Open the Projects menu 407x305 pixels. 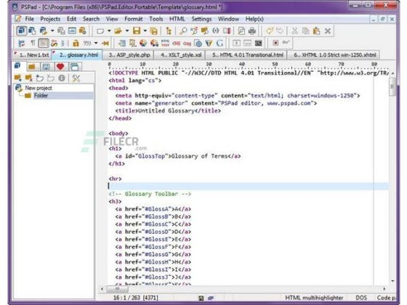point(50,19)
